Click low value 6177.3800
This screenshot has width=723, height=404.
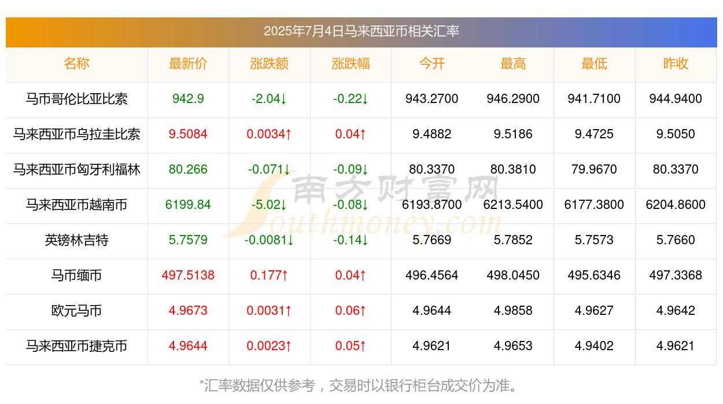tap(595, 205)
